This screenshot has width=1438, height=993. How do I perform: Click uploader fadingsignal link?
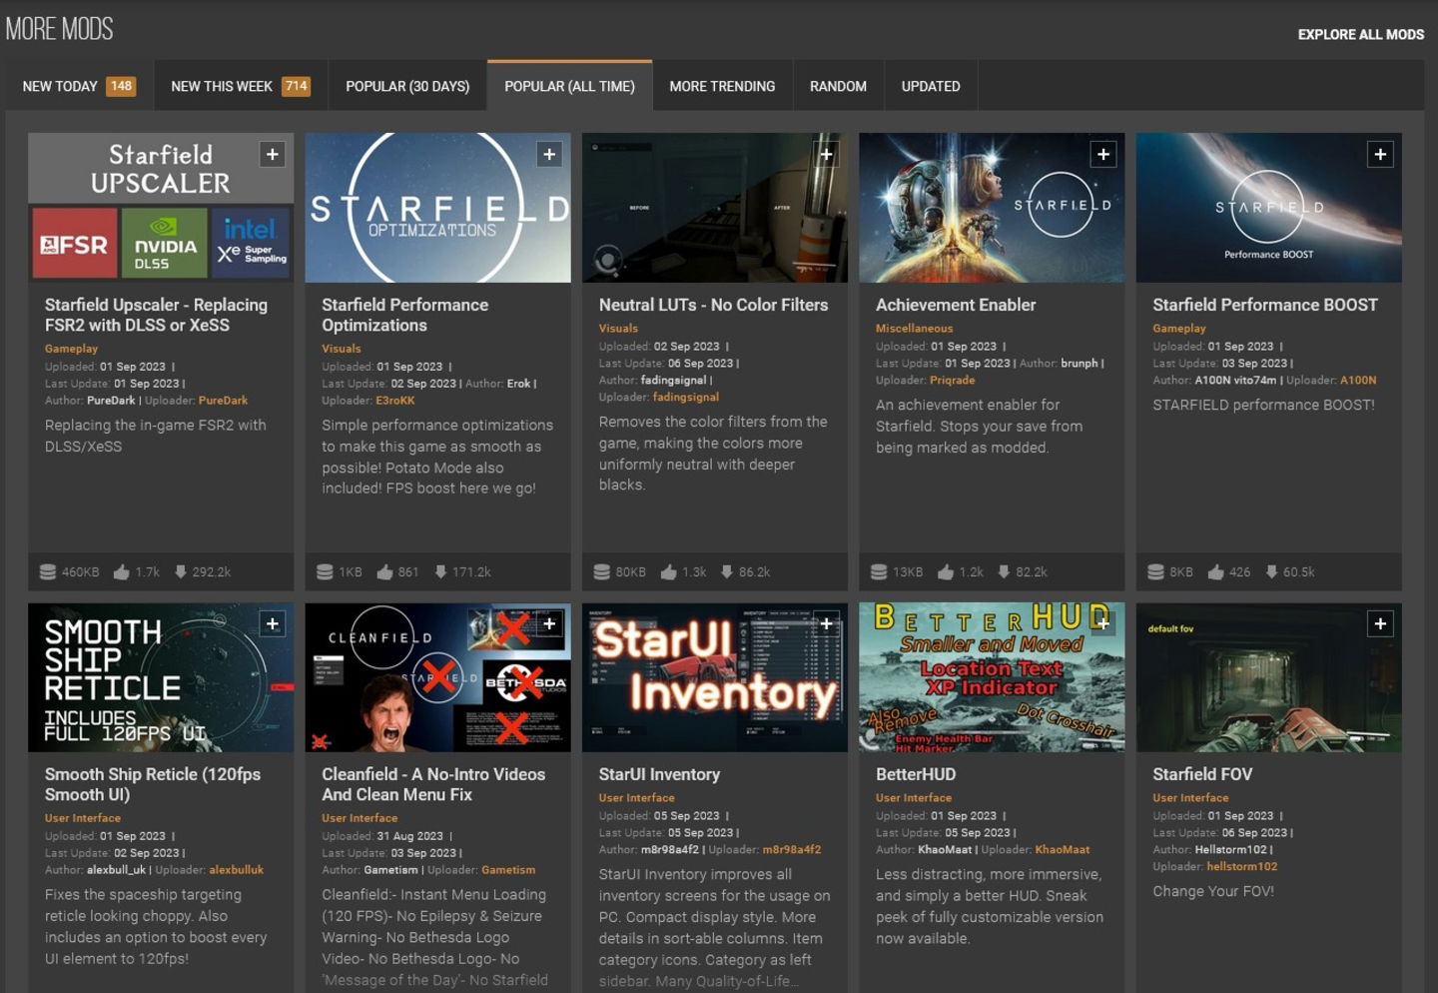coord(685,397)
